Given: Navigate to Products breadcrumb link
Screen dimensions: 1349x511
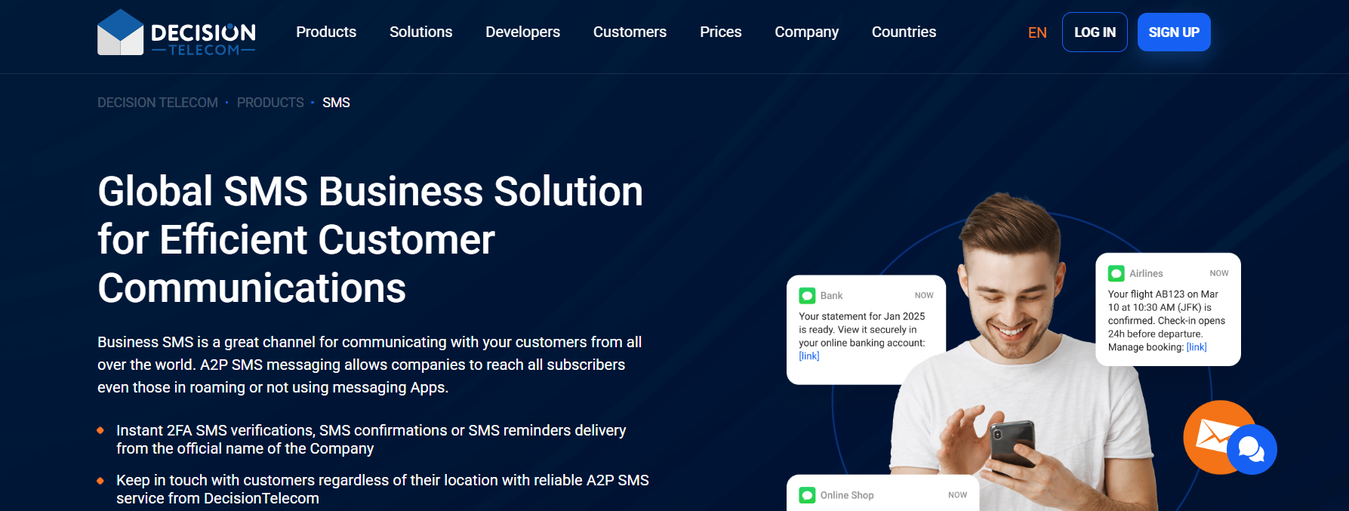Looking at the screenshot, I should pos(270,103).
